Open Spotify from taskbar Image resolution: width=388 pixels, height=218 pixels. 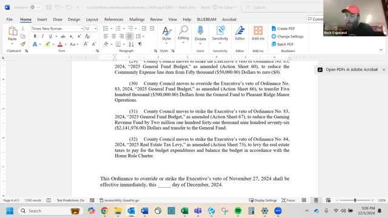click(x=238, y=211)
